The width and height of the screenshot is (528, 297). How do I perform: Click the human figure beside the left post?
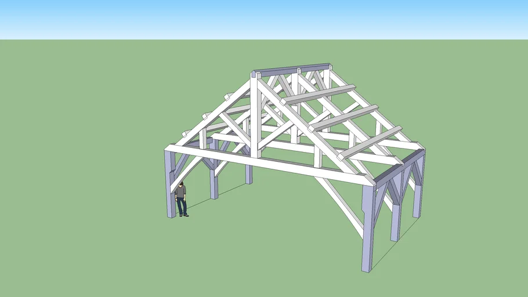pyautogui.click(x=182, y=199)
